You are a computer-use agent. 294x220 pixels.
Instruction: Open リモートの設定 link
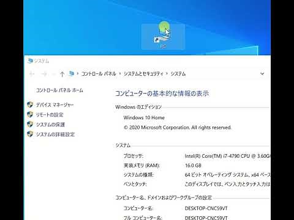[50, 115]
